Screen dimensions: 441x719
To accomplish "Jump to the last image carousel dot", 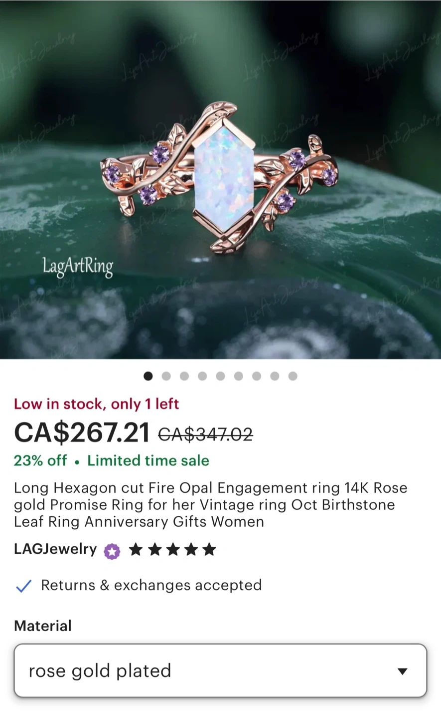I will click(x=293, y=376).
